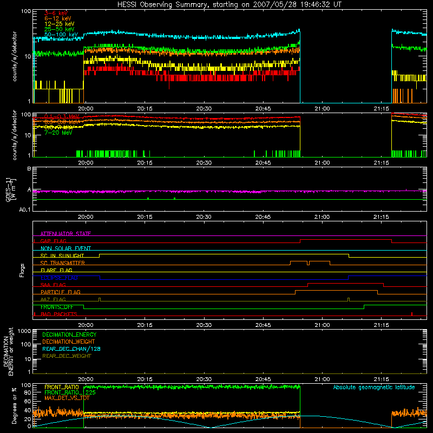Screen dimensions: 433x433
Task: Click the yellow 12-25 keV legend label
Action: pos(59,24)
